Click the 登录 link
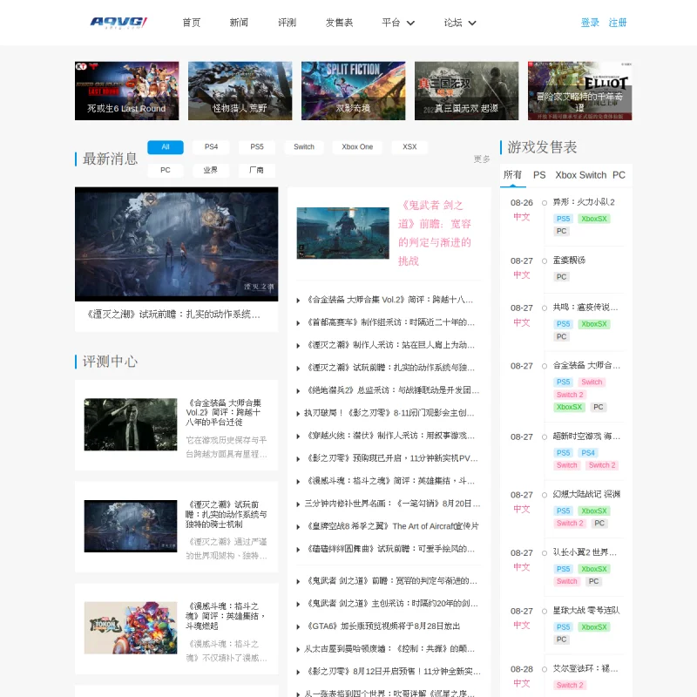The width and height of the screenshot is (697, 697). [590, 23]
